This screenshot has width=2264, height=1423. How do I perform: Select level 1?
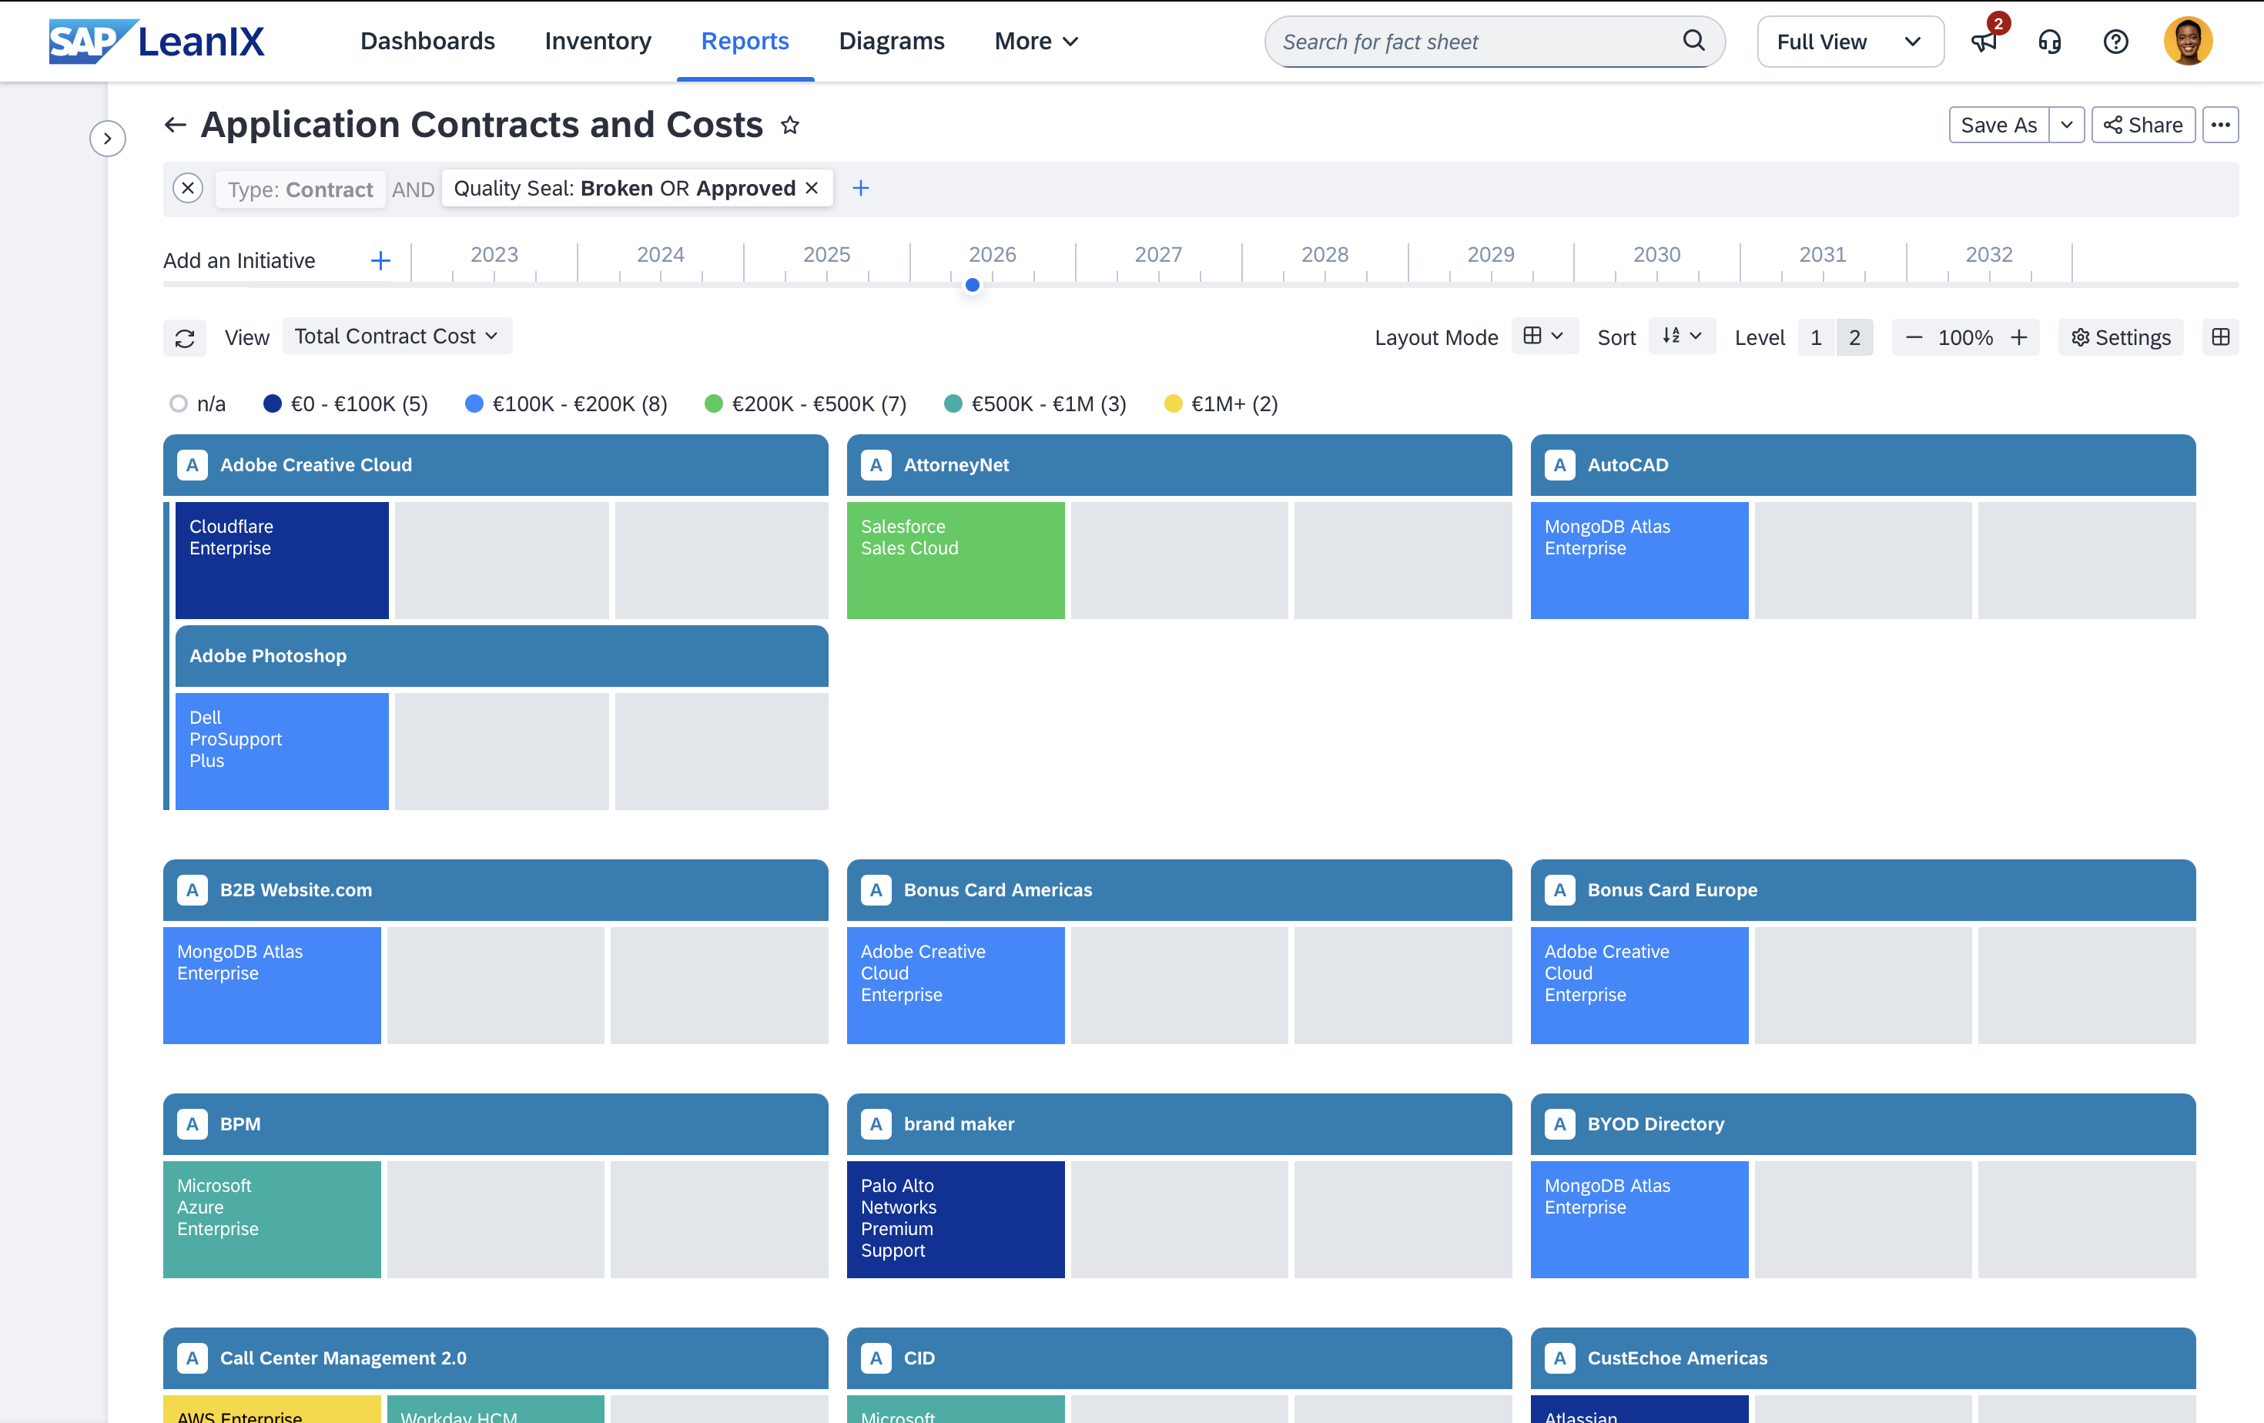1817,337
